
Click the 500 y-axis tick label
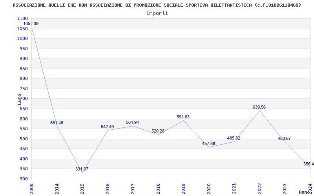[x=24, y=139]
